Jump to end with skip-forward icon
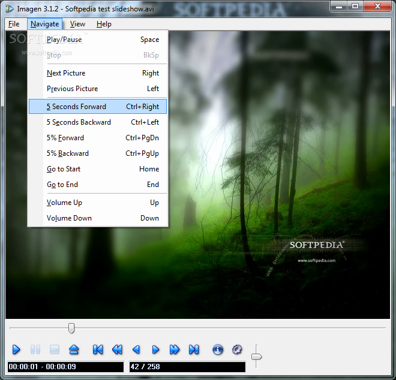 point(194,349)
